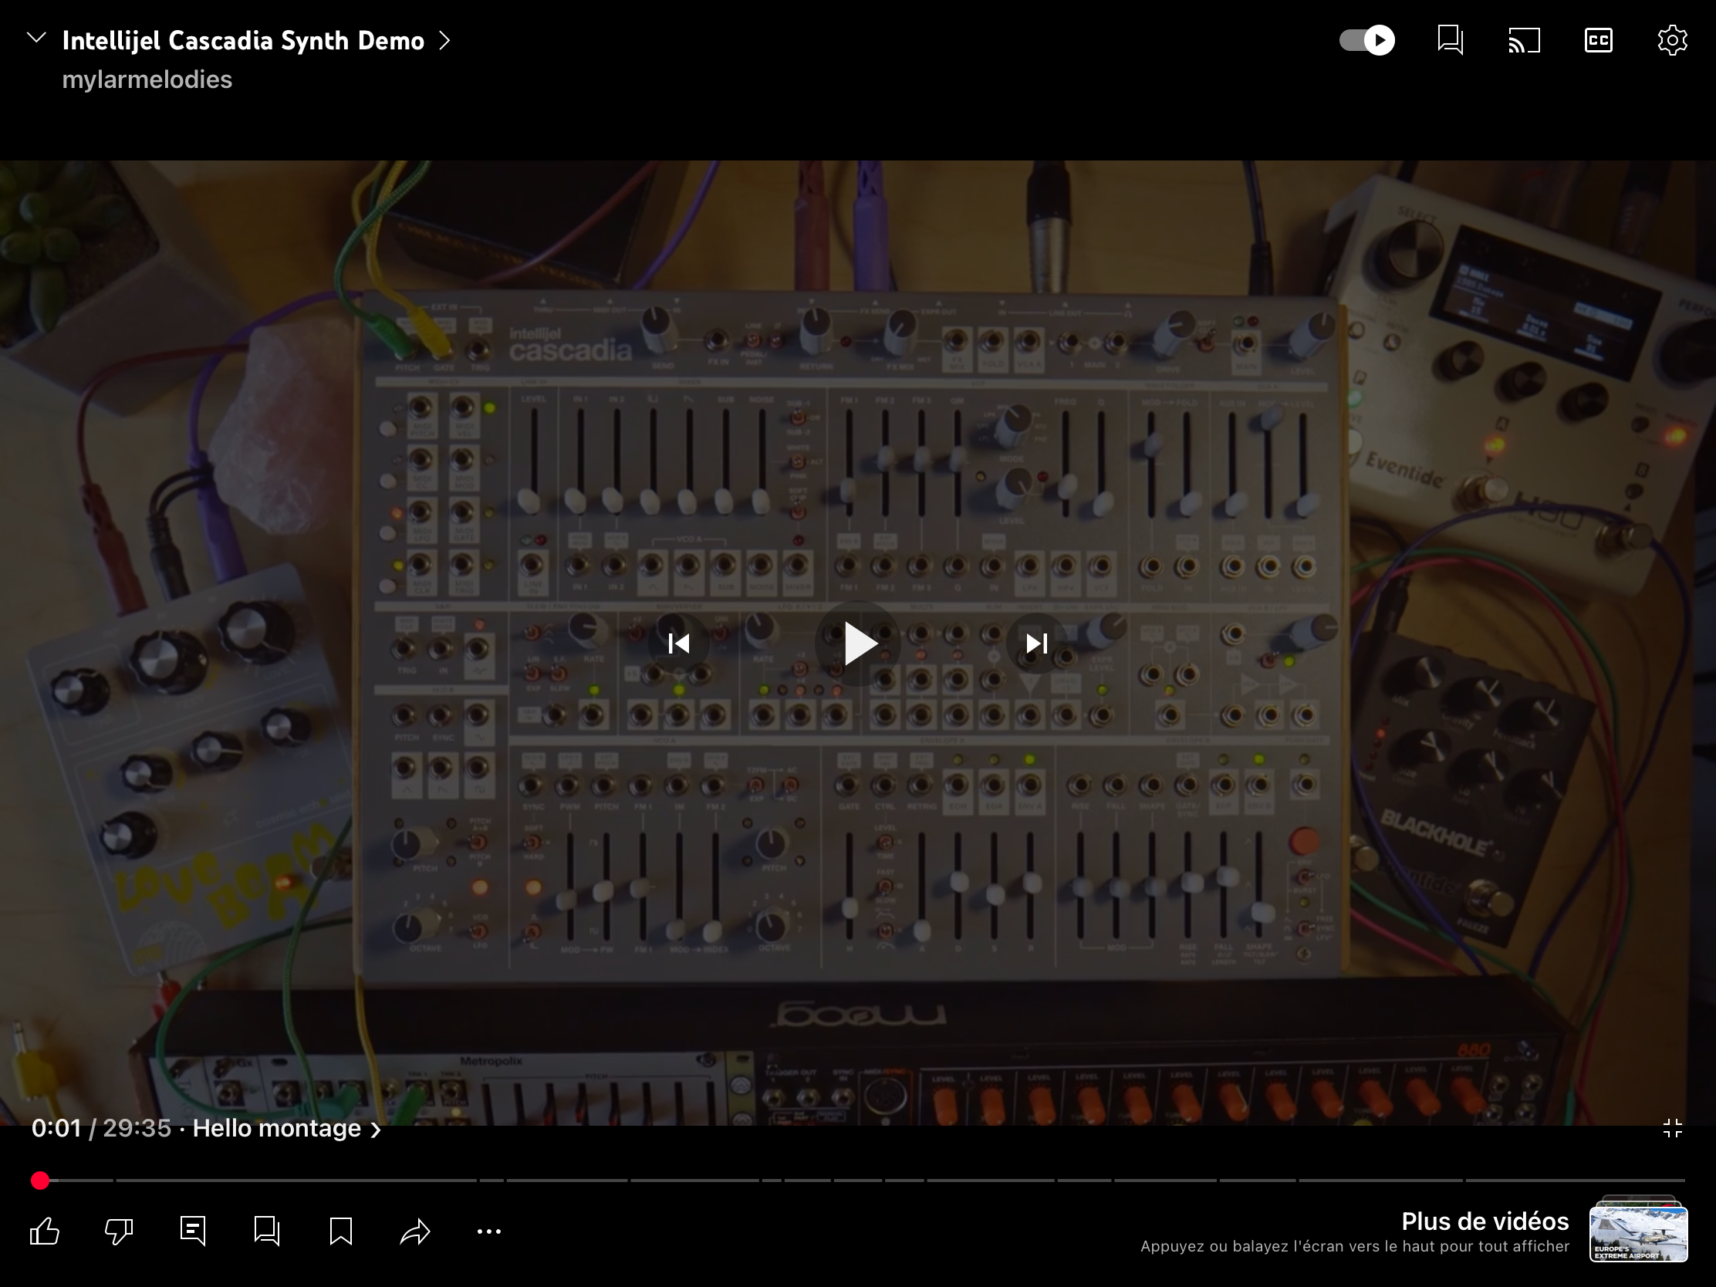Like the video
1716x1287 pixels.
tap(45, 1231)
